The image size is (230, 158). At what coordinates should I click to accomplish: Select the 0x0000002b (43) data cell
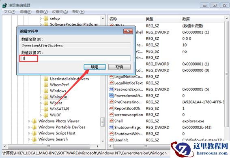[197, 127]
